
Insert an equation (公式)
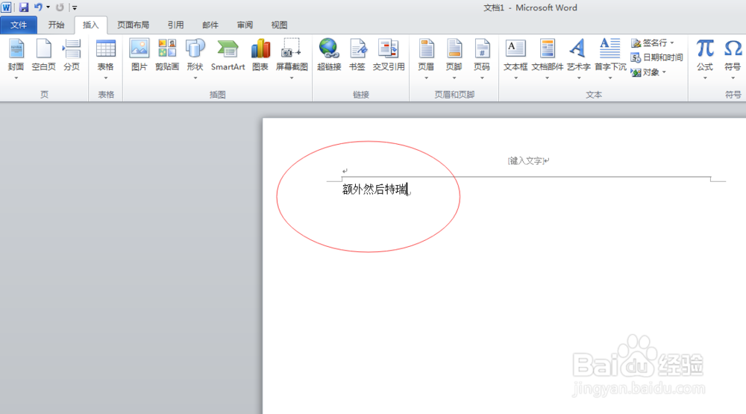click(x=705, y=54)
